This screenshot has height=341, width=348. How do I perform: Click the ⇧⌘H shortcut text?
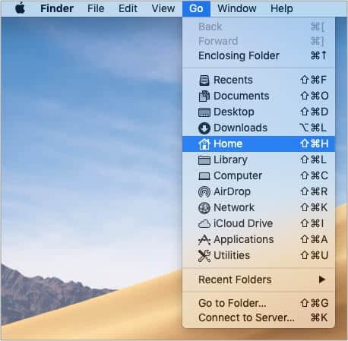tap(315, 144)
